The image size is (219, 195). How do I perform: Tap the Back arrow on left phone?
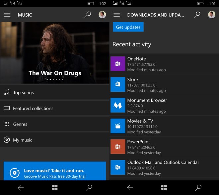21,188
